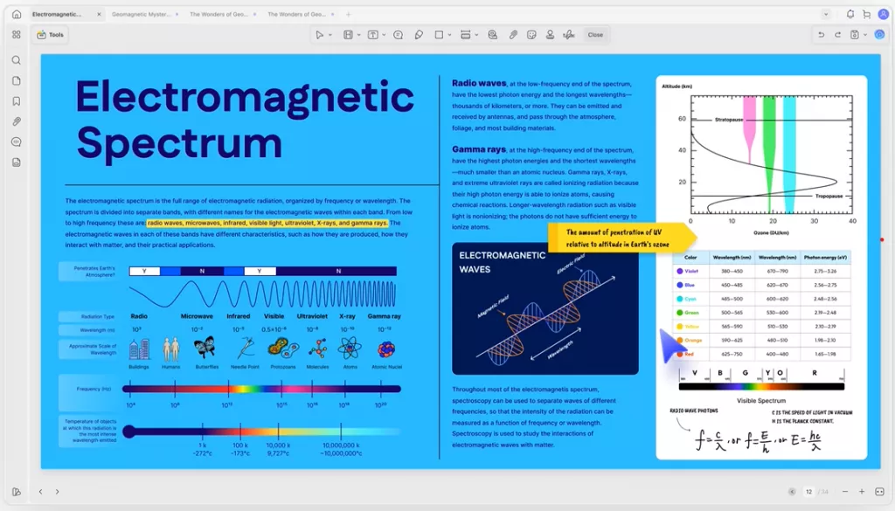Attach a file with the paperclip tool

coord(511,34)
